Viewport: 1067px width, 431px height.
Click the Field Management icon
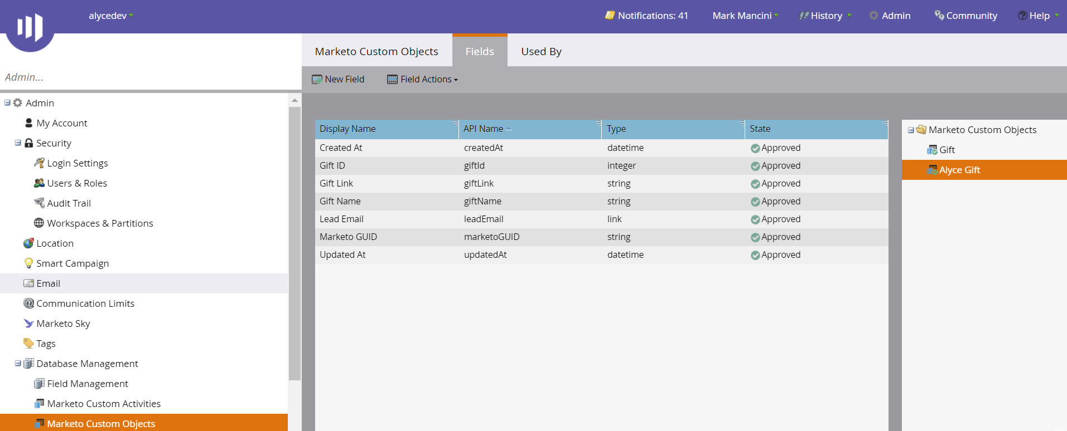click(39, 383)
